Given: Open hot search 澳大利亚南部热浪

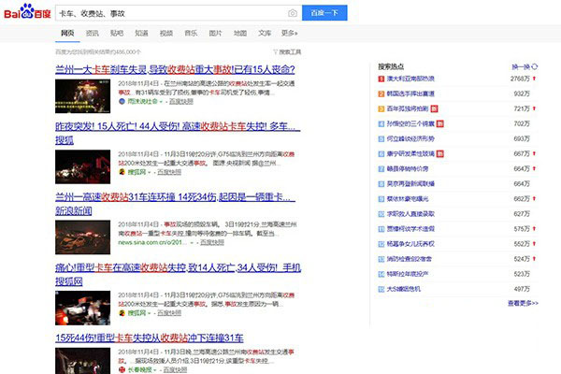Looking at the screenshot, I should [410, 80].
